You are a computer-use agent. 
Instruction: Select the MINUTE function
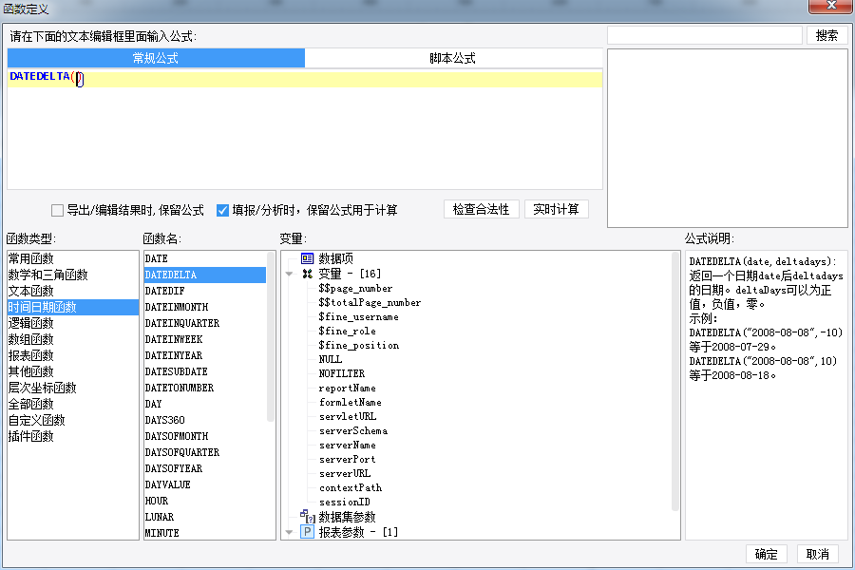pyautogui.click(x=205, y=533)
